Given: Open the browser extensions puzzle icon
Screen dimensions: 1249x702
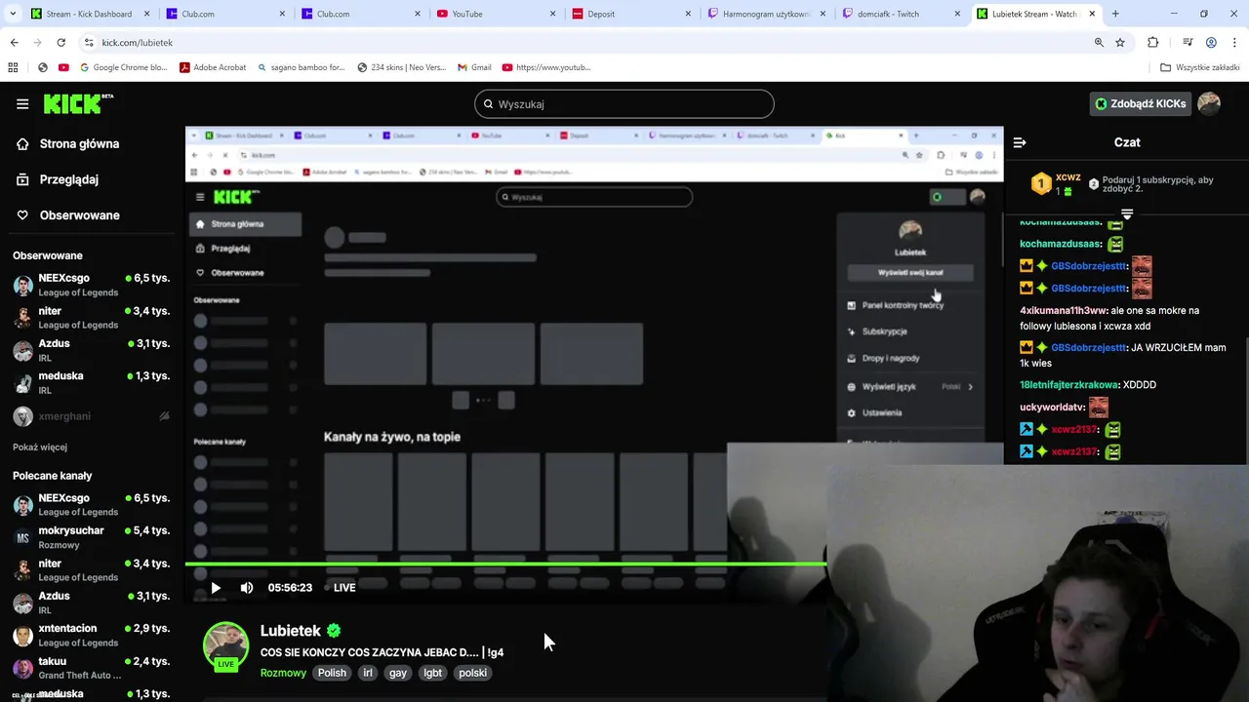Looking at the screenshot, I should pyautogui.click(x=1152, y=42).
